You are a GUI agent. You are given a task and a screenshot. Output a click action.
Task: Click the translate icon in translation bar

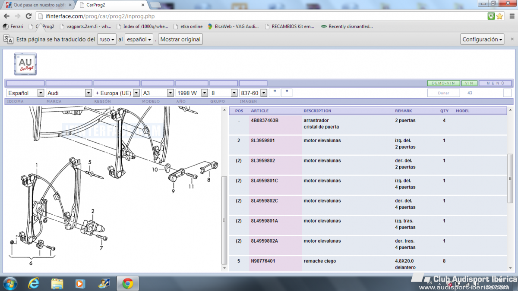coord(8,39)
